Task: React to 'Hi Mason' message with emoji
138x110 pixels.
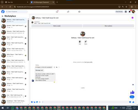Action: click(x=54, y=67)
